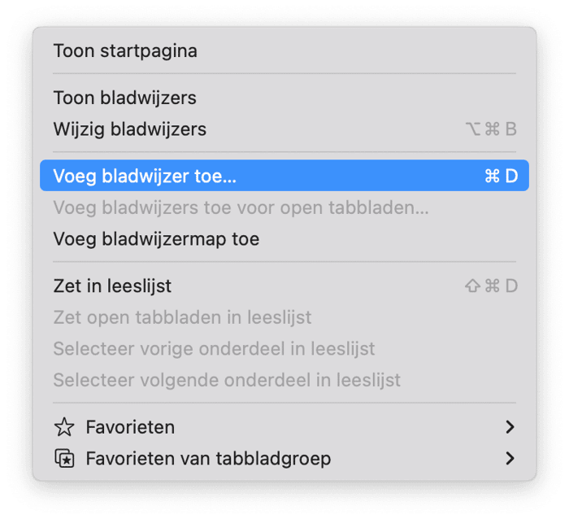Open Favorieten van tabbladgroep entry label

click(x=208, y=458)
